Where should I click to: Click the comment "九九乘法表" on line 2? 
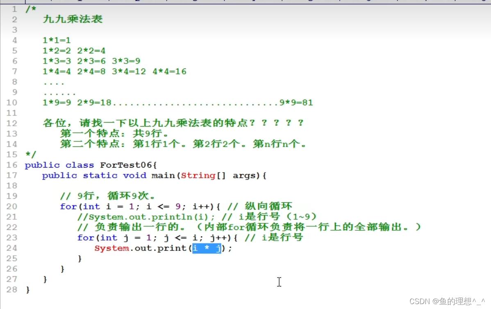(72, 19)
